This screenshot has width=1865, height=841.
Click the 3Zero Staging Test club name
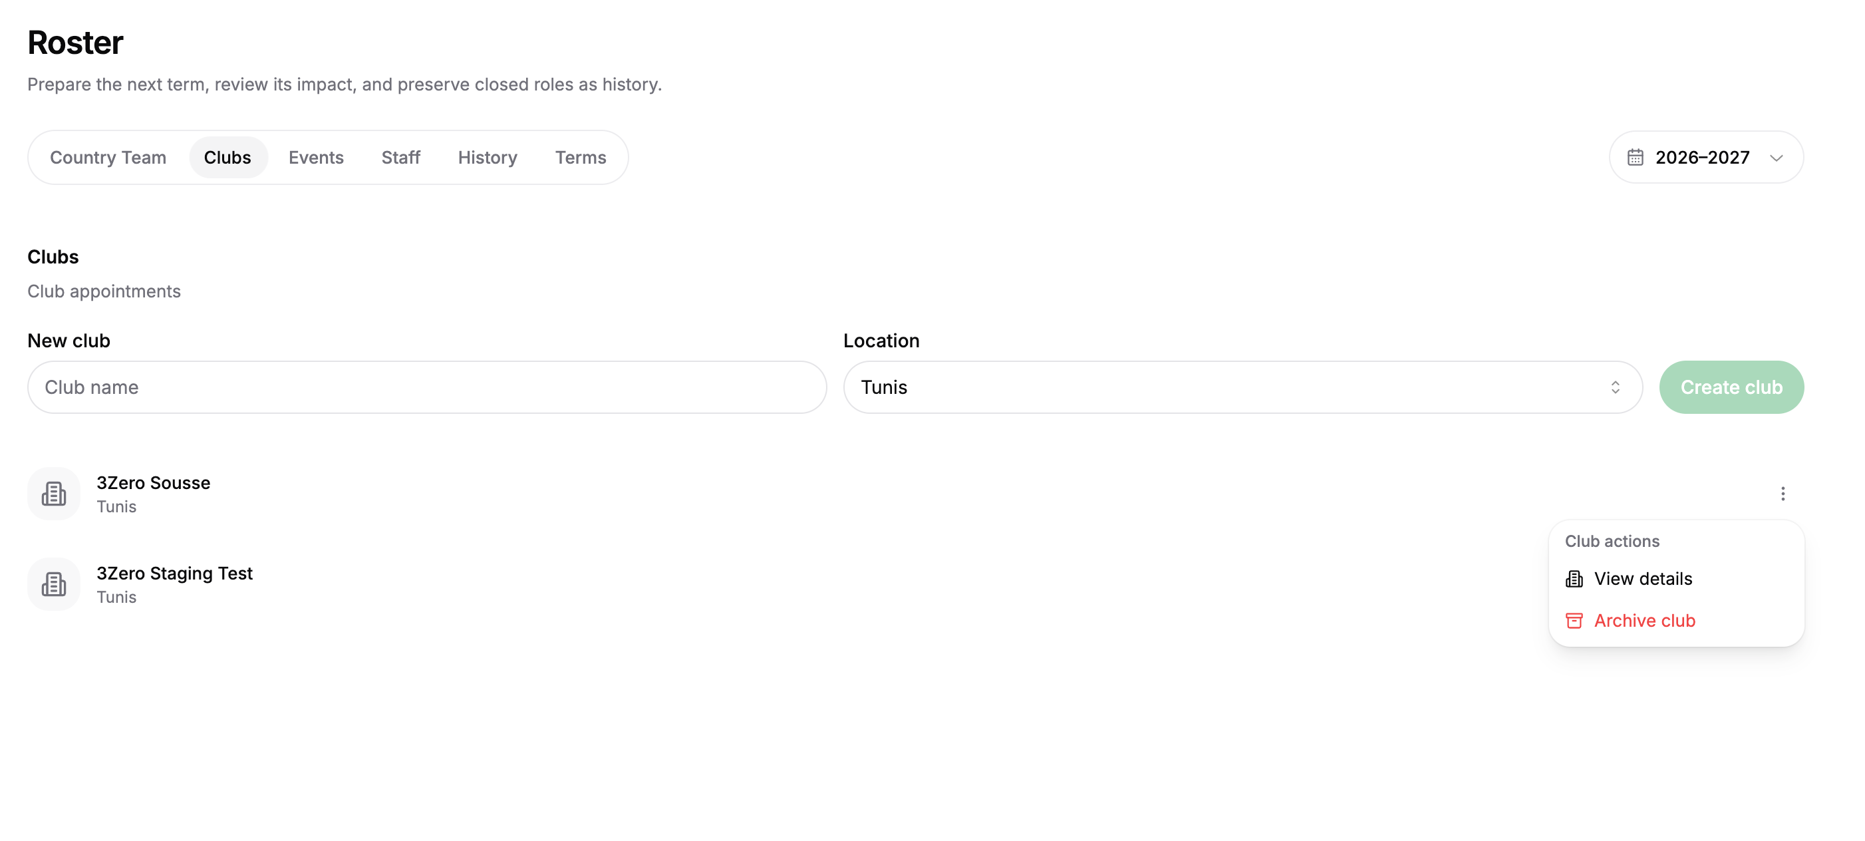tap(174, 573)
